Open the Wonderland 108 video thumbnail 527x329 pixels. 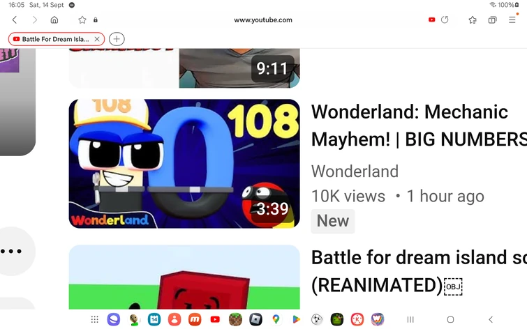(x=184, y=164)
